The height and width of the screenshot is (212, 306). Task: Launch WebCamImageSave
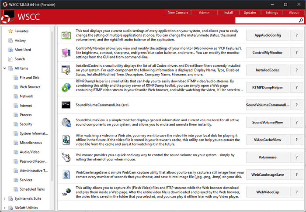[x=268, y=174]
